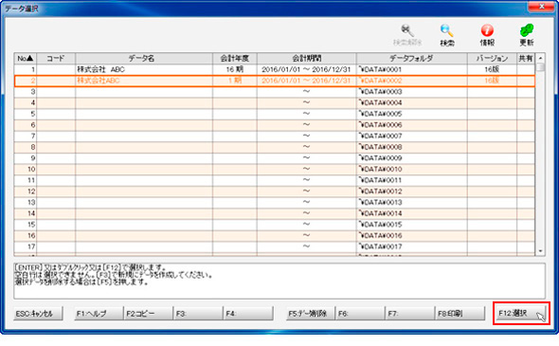Screen dimensions: 559x346
Task: Click folder cell ¥DATA¥0003
Action: tap(412, 92)
